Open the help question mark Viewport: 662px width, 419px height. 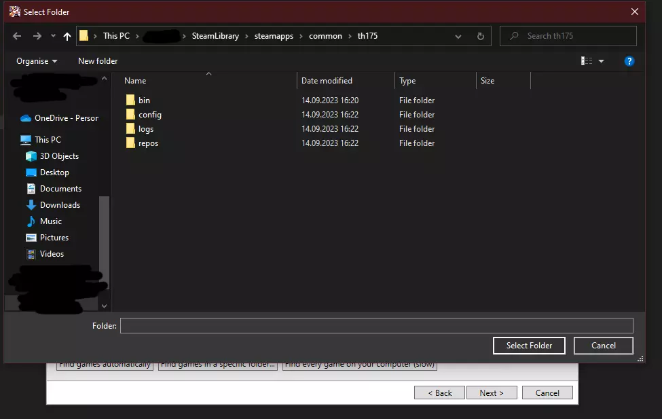(x=629, y=61)
